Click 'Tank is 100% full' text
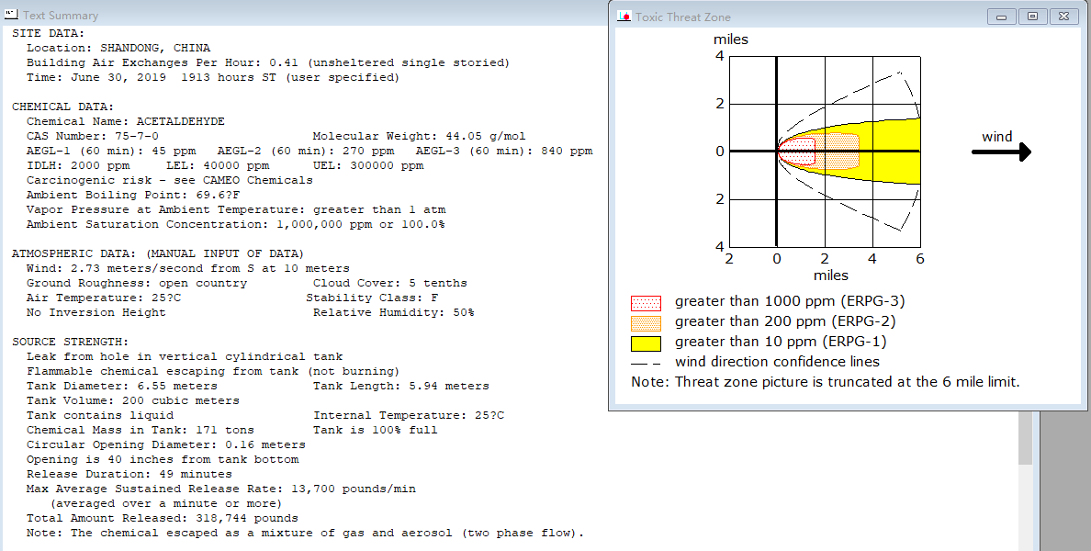The image size is (1091, 551). point(375,430)
